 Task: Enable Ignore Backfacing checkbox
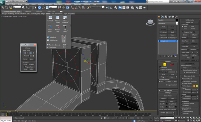pyautogui.click(x=160, y=69)
